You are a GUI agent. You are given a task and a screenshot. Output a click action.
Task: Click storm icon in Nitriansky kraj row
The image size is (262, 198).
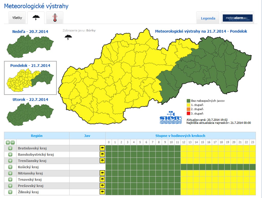(102, 173)
